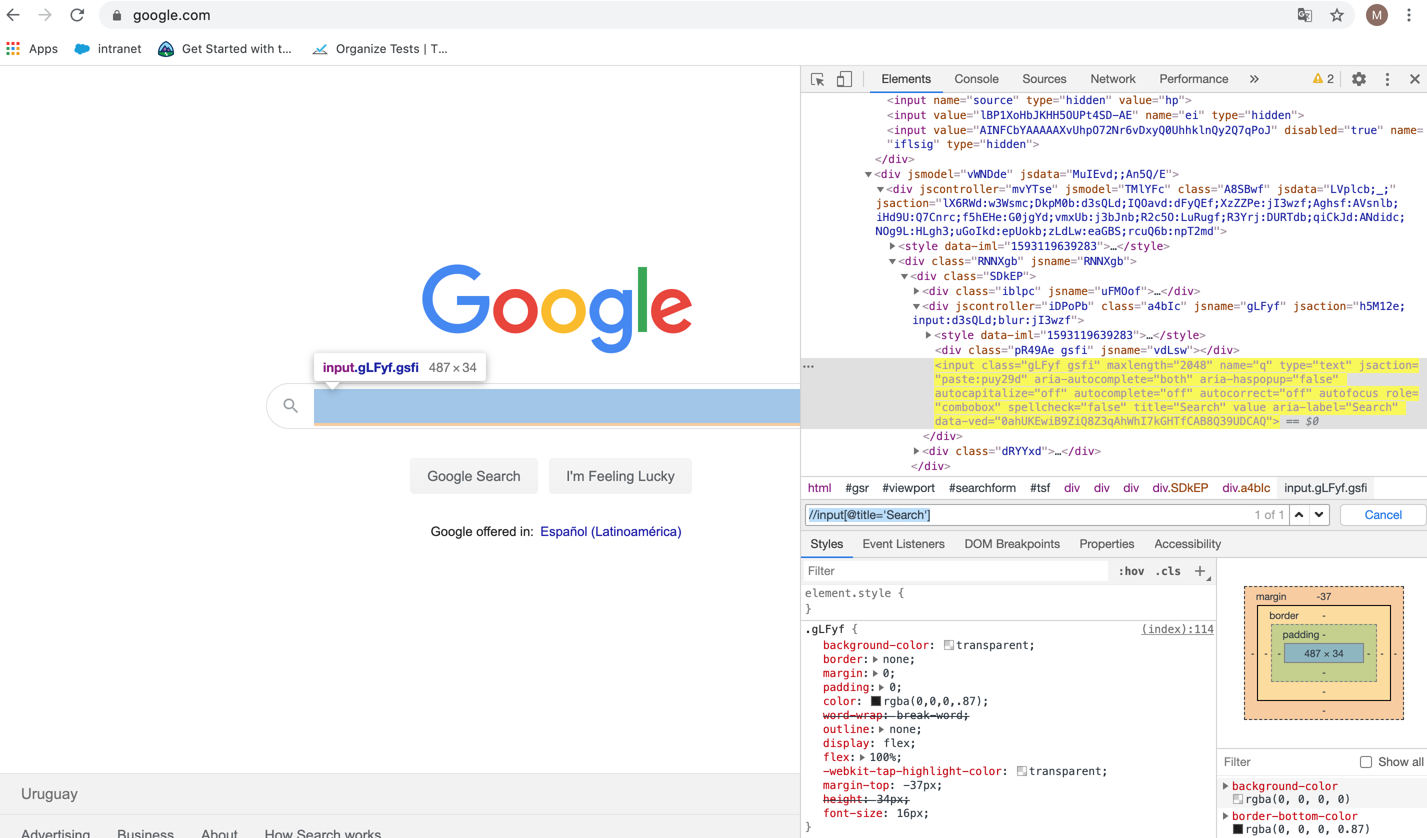Viewport: 1427px width, 838px height.
Task: Collapse the div class="RNNXgb" node
Action: (892, 261)
